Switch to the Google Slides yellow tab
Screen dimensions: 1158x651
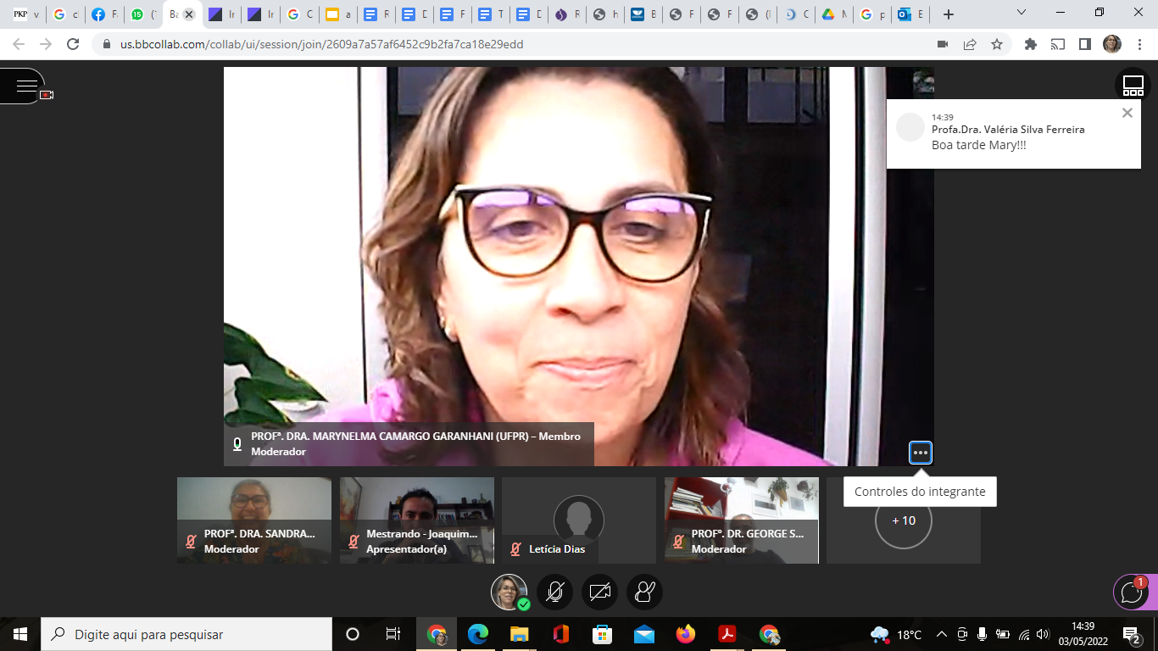337,14
